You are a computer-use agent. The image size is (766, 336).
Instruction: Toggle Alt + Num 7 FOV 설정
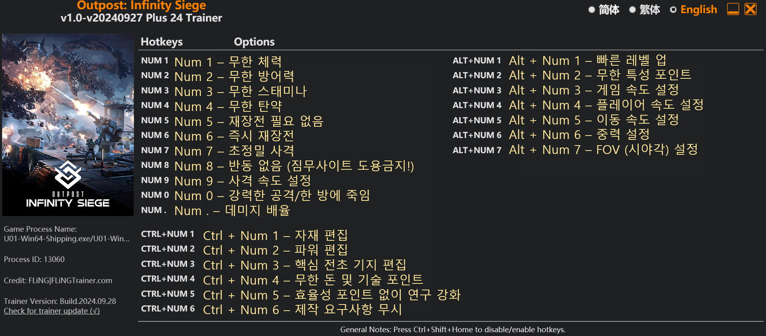click(x=603, y=149)
